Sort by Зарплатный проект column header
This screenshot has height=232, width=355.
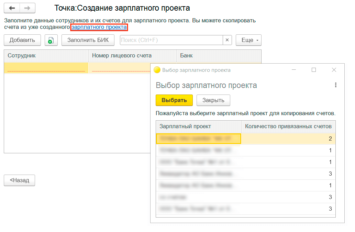(198, 126)
